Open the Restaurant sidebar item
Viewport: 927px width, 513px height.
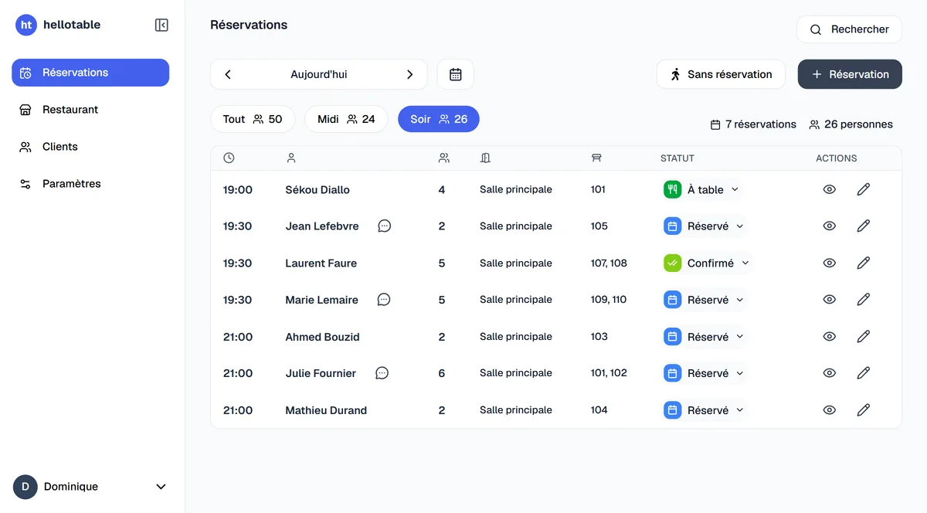[x=90, y=110]
